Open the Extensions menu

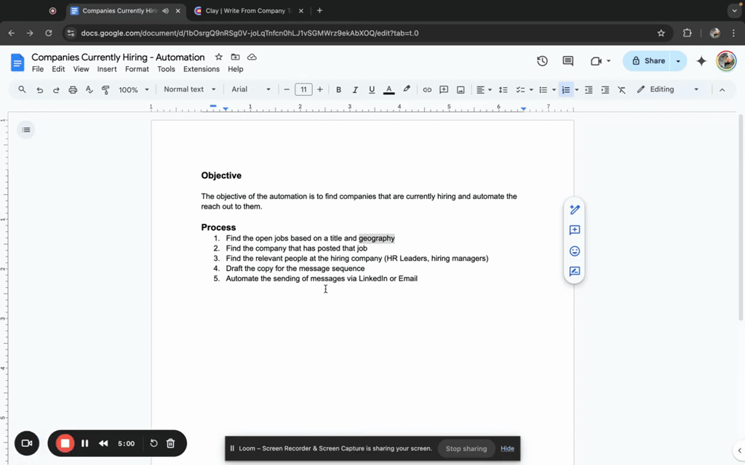click(x=201, y=69)
